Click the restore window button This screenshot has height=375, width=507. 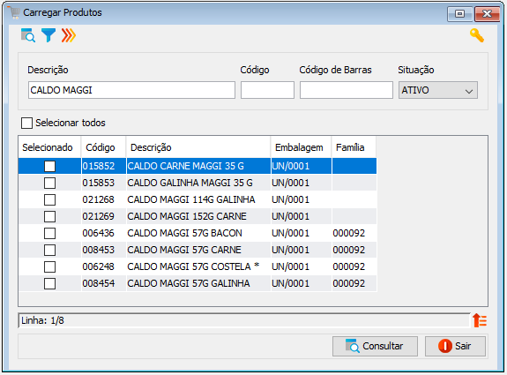[x=459, y=13]
